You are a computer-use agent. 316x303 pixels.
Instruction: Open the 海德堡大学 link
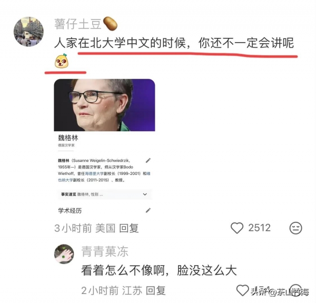coord(94,173)
